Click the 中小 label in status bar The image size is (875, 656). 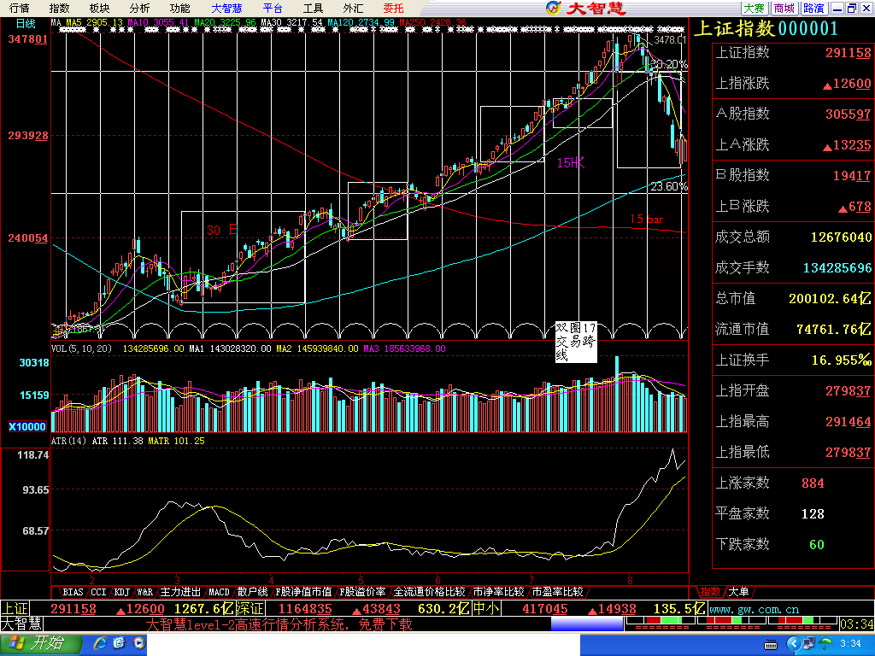[485, 608]
